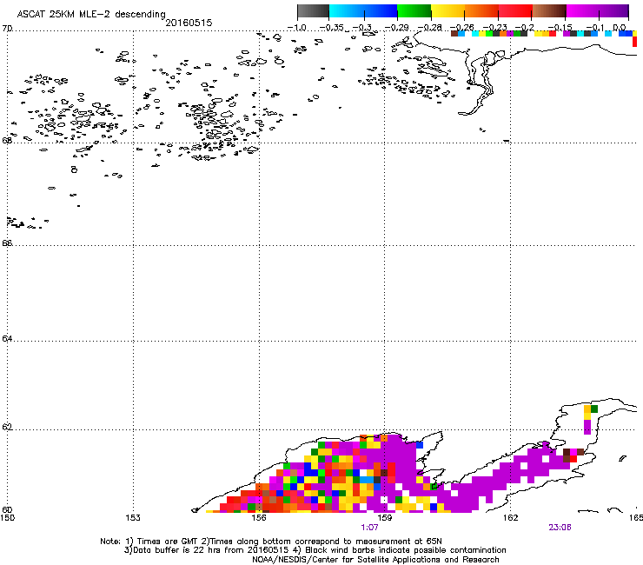Click the longitude label '165'
Viewport: 643px width, 565px height.
coord(636,518)
